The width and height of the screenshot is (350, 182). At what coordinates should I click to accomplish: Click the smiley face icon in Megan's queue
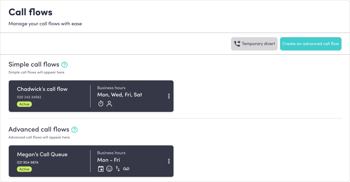pyautogui.click(x=109, y=169)
